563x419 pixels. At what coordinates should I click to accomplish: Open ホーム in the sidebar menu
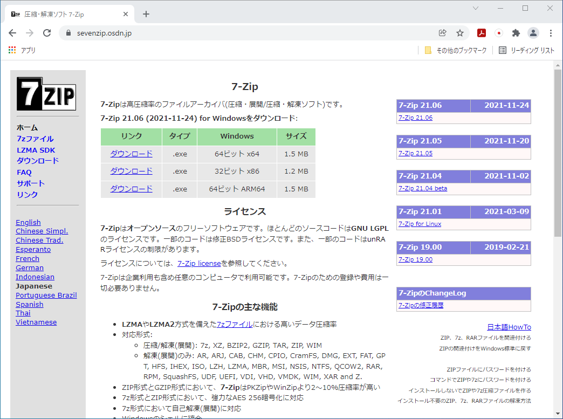point(28,127)
